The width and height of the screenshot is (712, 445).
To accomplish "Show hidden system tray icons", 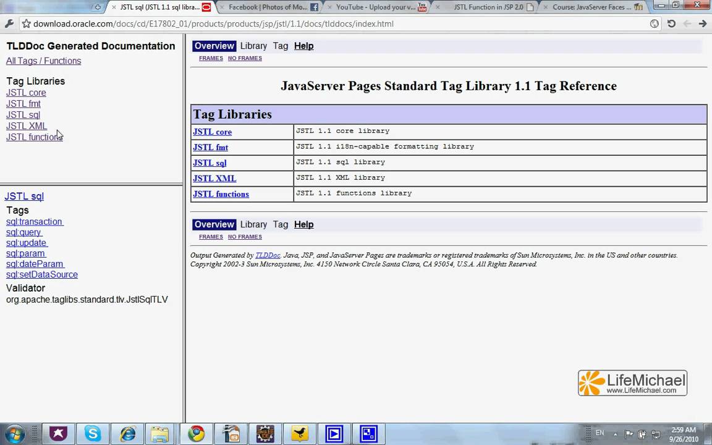I will pos(616,434).
